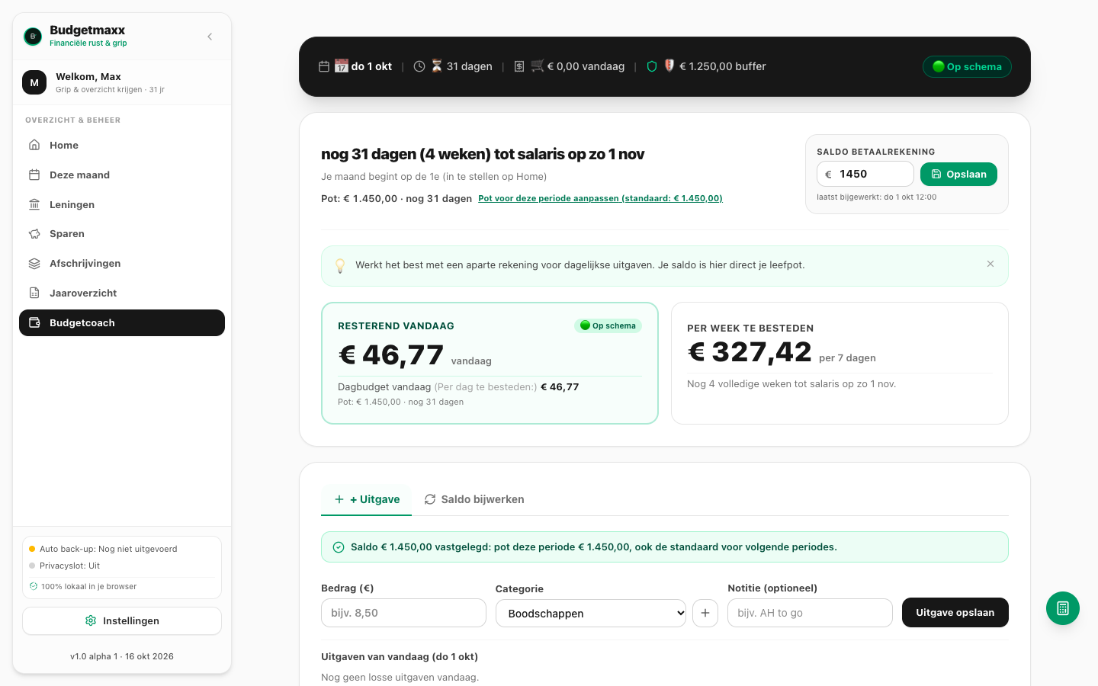Image resolution: width=1098 pixels, height=686 pixels.
Task: Click the Op schema badge in top bar
Action: point(967,66)
